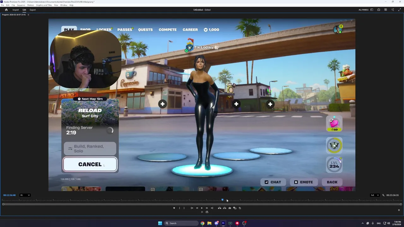Open Google Chrome from the taskbar

(x=202, y=223)
